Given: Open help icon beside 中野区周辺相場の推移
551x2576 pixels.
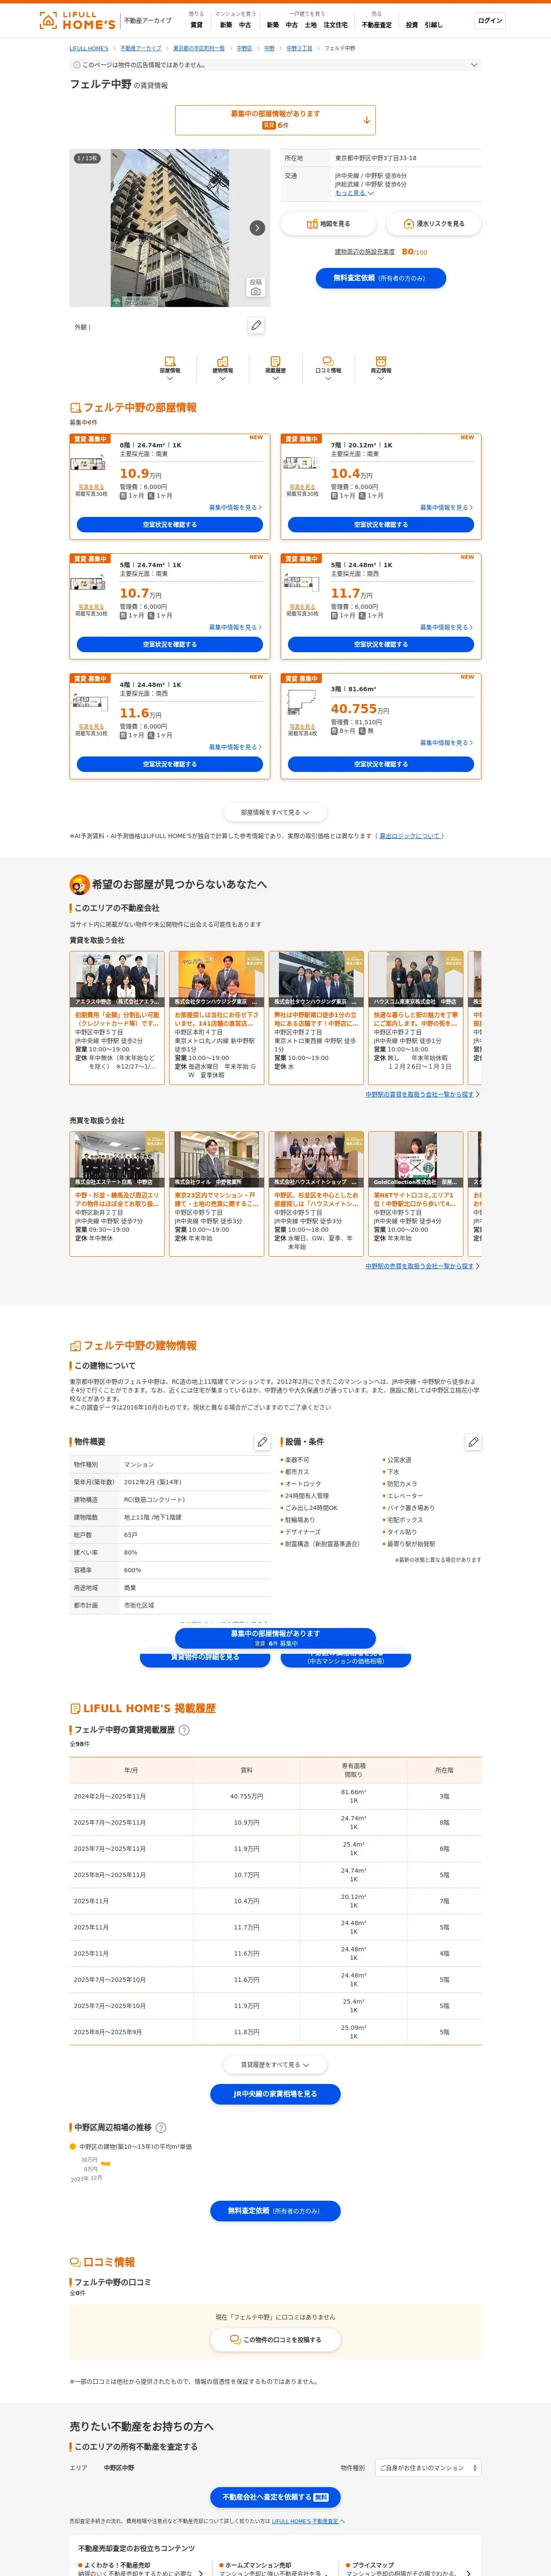Looking at the screenshot, I should pyautogui.click(x=161, y=2128).
